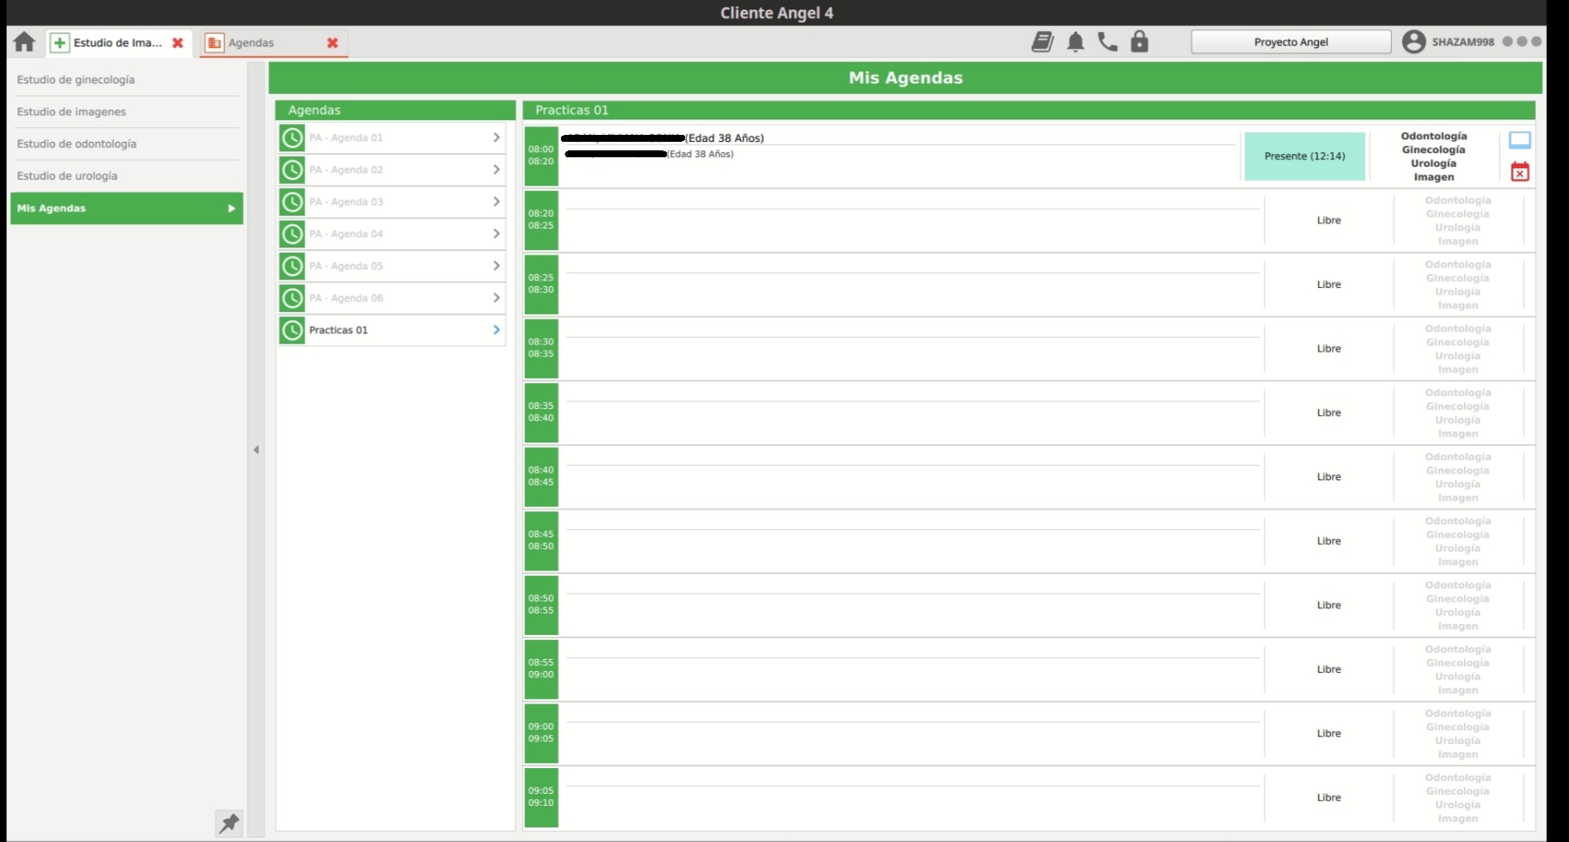Select the 08:45 08:50 time slot

tap(541, 540)
